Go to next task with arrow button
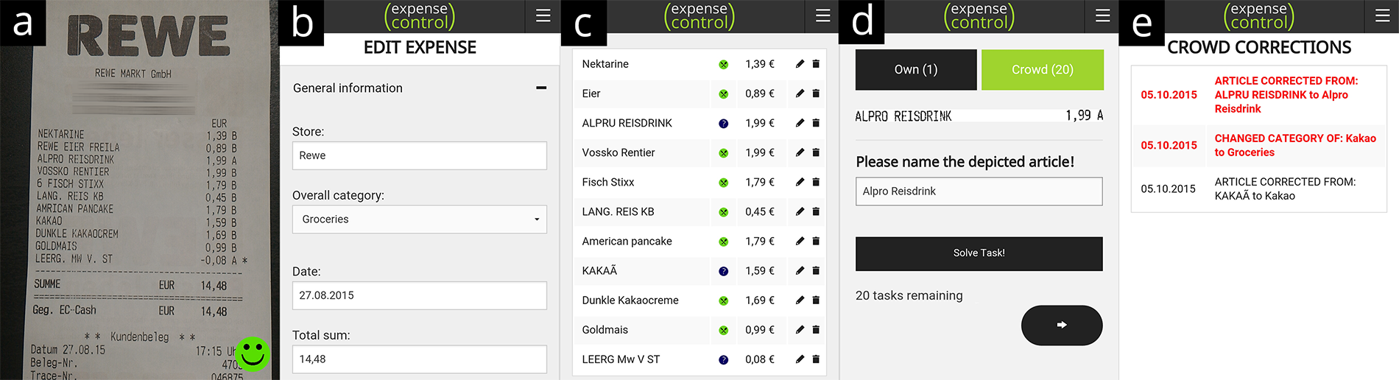This screenshot has height=380, width=1399. pyautogui.click(x=1062, y=325)
